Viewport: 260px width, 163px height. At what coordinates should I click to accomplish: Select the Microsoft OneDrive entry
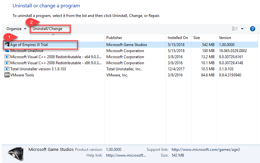point(27,51)
